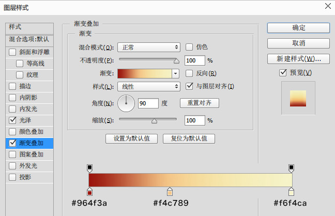Enable 外发光 checkbox

click(x=12, y=165)
